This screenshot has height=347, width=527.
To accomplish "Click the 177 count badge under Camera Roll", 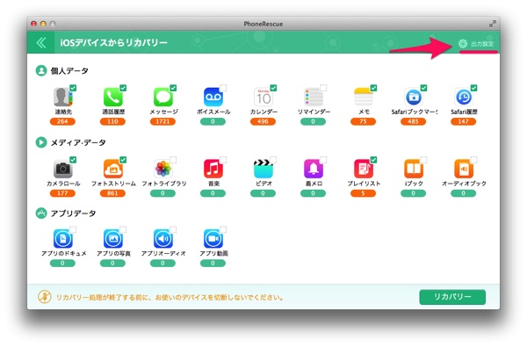I will (x=62, y=193).
